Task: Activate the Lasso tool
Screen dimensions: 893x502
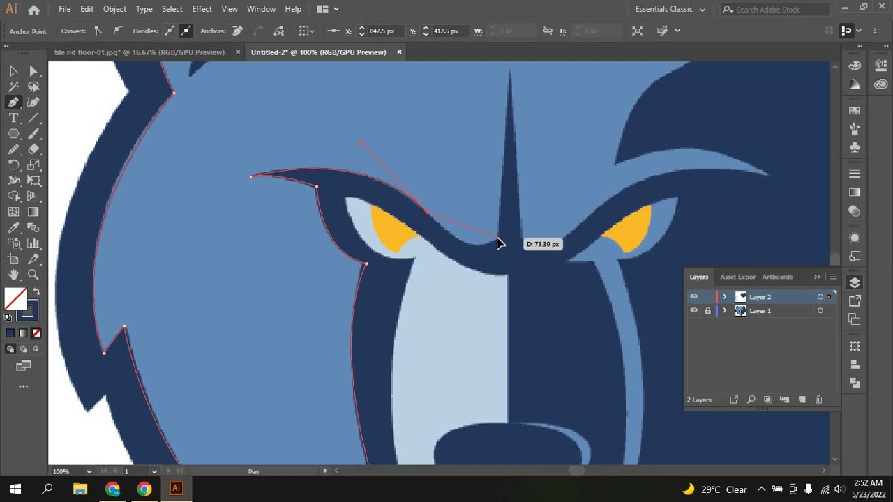Action: point(33,86)
